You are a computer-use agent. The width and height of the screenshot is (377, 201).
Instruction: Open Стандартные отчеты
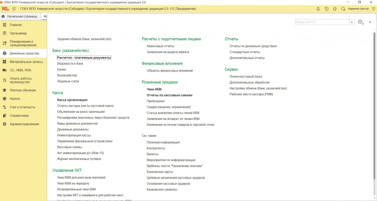click(245, 52)
